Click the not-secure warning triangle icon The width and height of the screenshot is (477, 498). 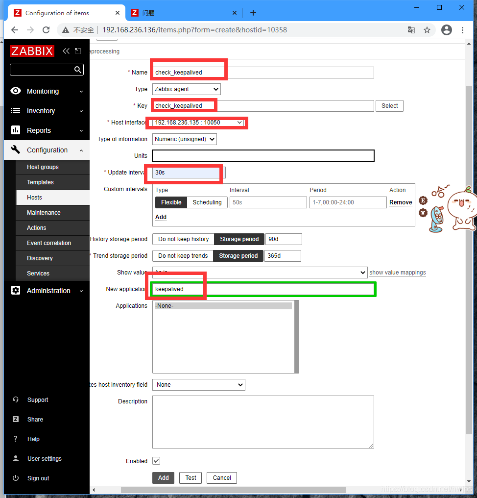tap(66, 30)
